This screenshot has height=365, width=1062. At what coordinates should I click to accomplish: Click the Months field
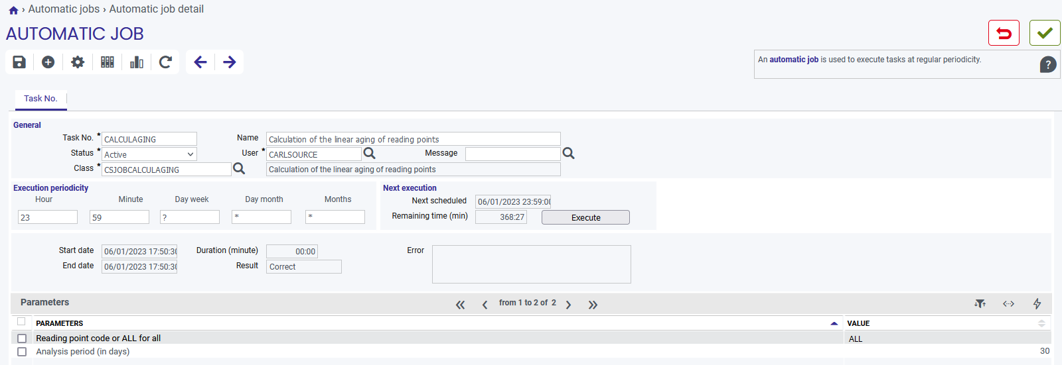pyautogui.click(x=335, y=217)
